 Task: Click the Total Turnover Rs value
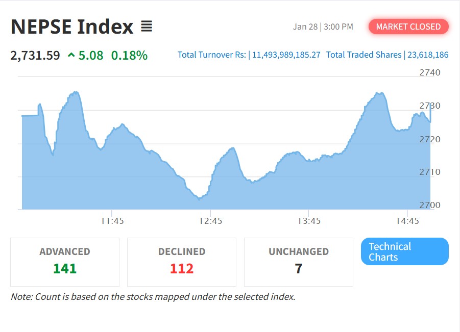tap(286, 55)
